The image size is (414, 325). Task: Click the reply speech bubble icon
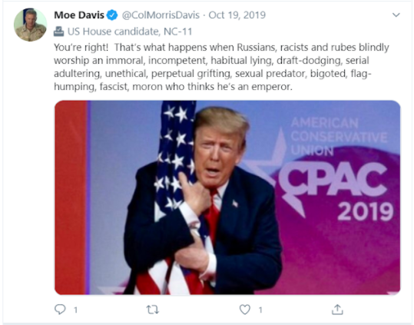60,309
